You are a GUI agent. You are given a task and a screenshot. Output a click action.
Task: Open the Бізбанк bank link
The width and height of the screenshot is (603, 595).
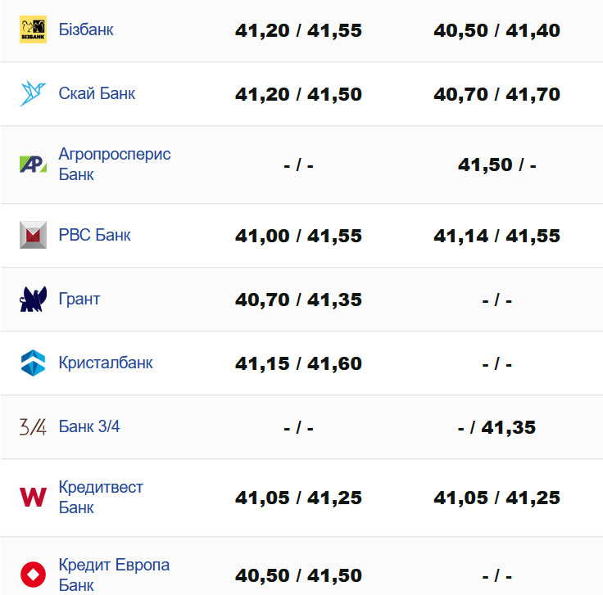pyautogui.click(x=86, y=30)
